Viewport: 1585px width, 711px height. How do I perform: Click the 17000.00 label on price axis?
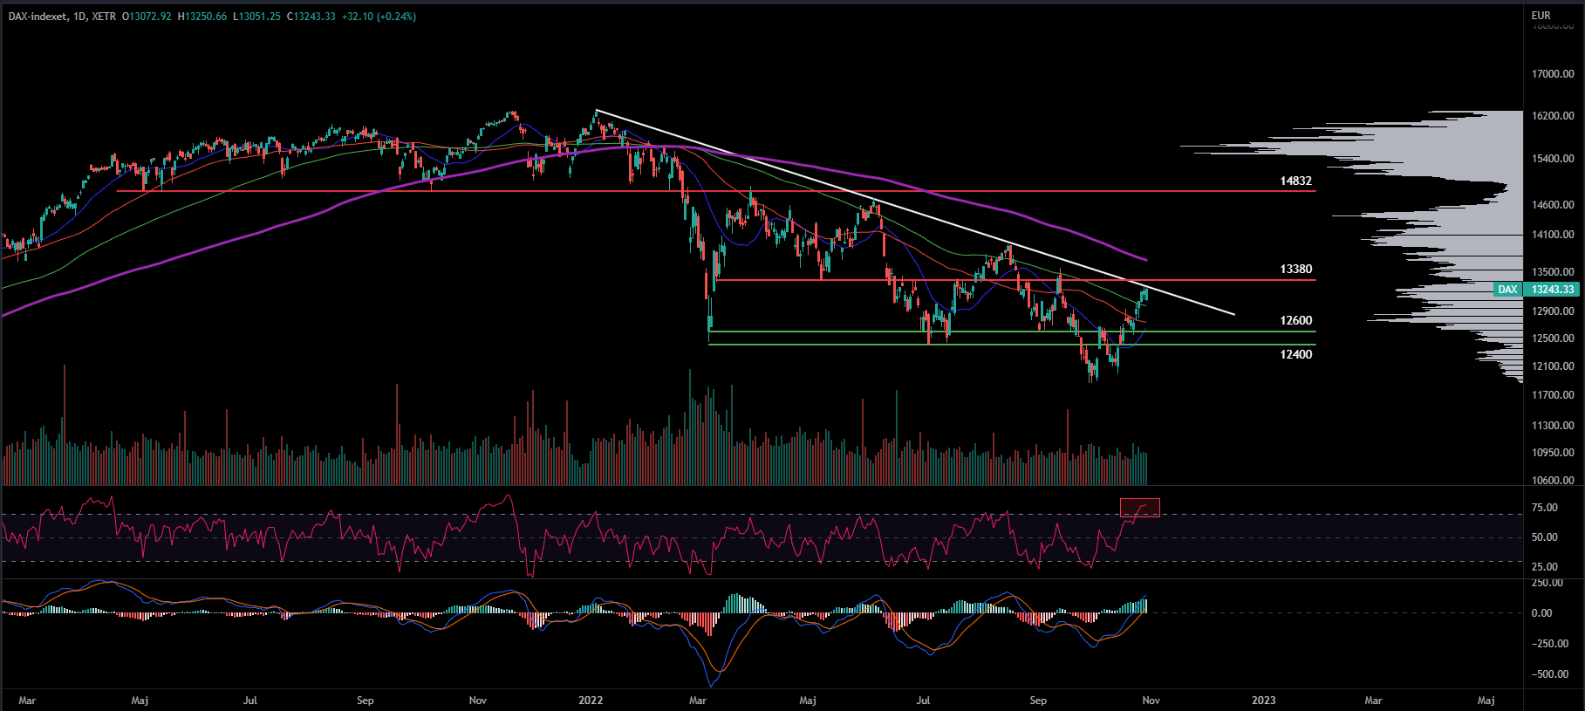[x=1553, y=74]
